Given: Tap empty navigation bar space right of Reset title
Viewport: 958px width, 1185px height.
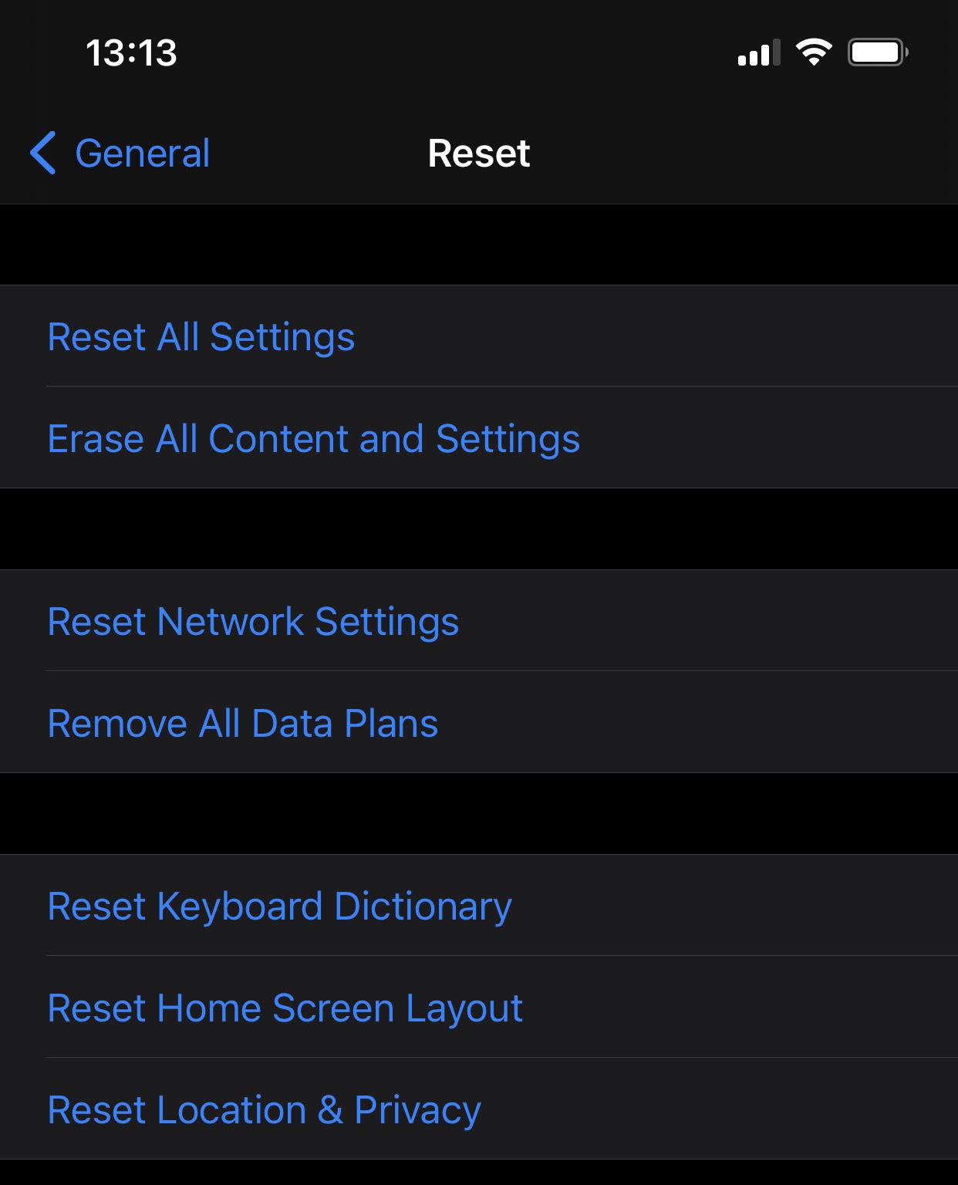Looking at the screenshot, I should [x=740, y=153].
